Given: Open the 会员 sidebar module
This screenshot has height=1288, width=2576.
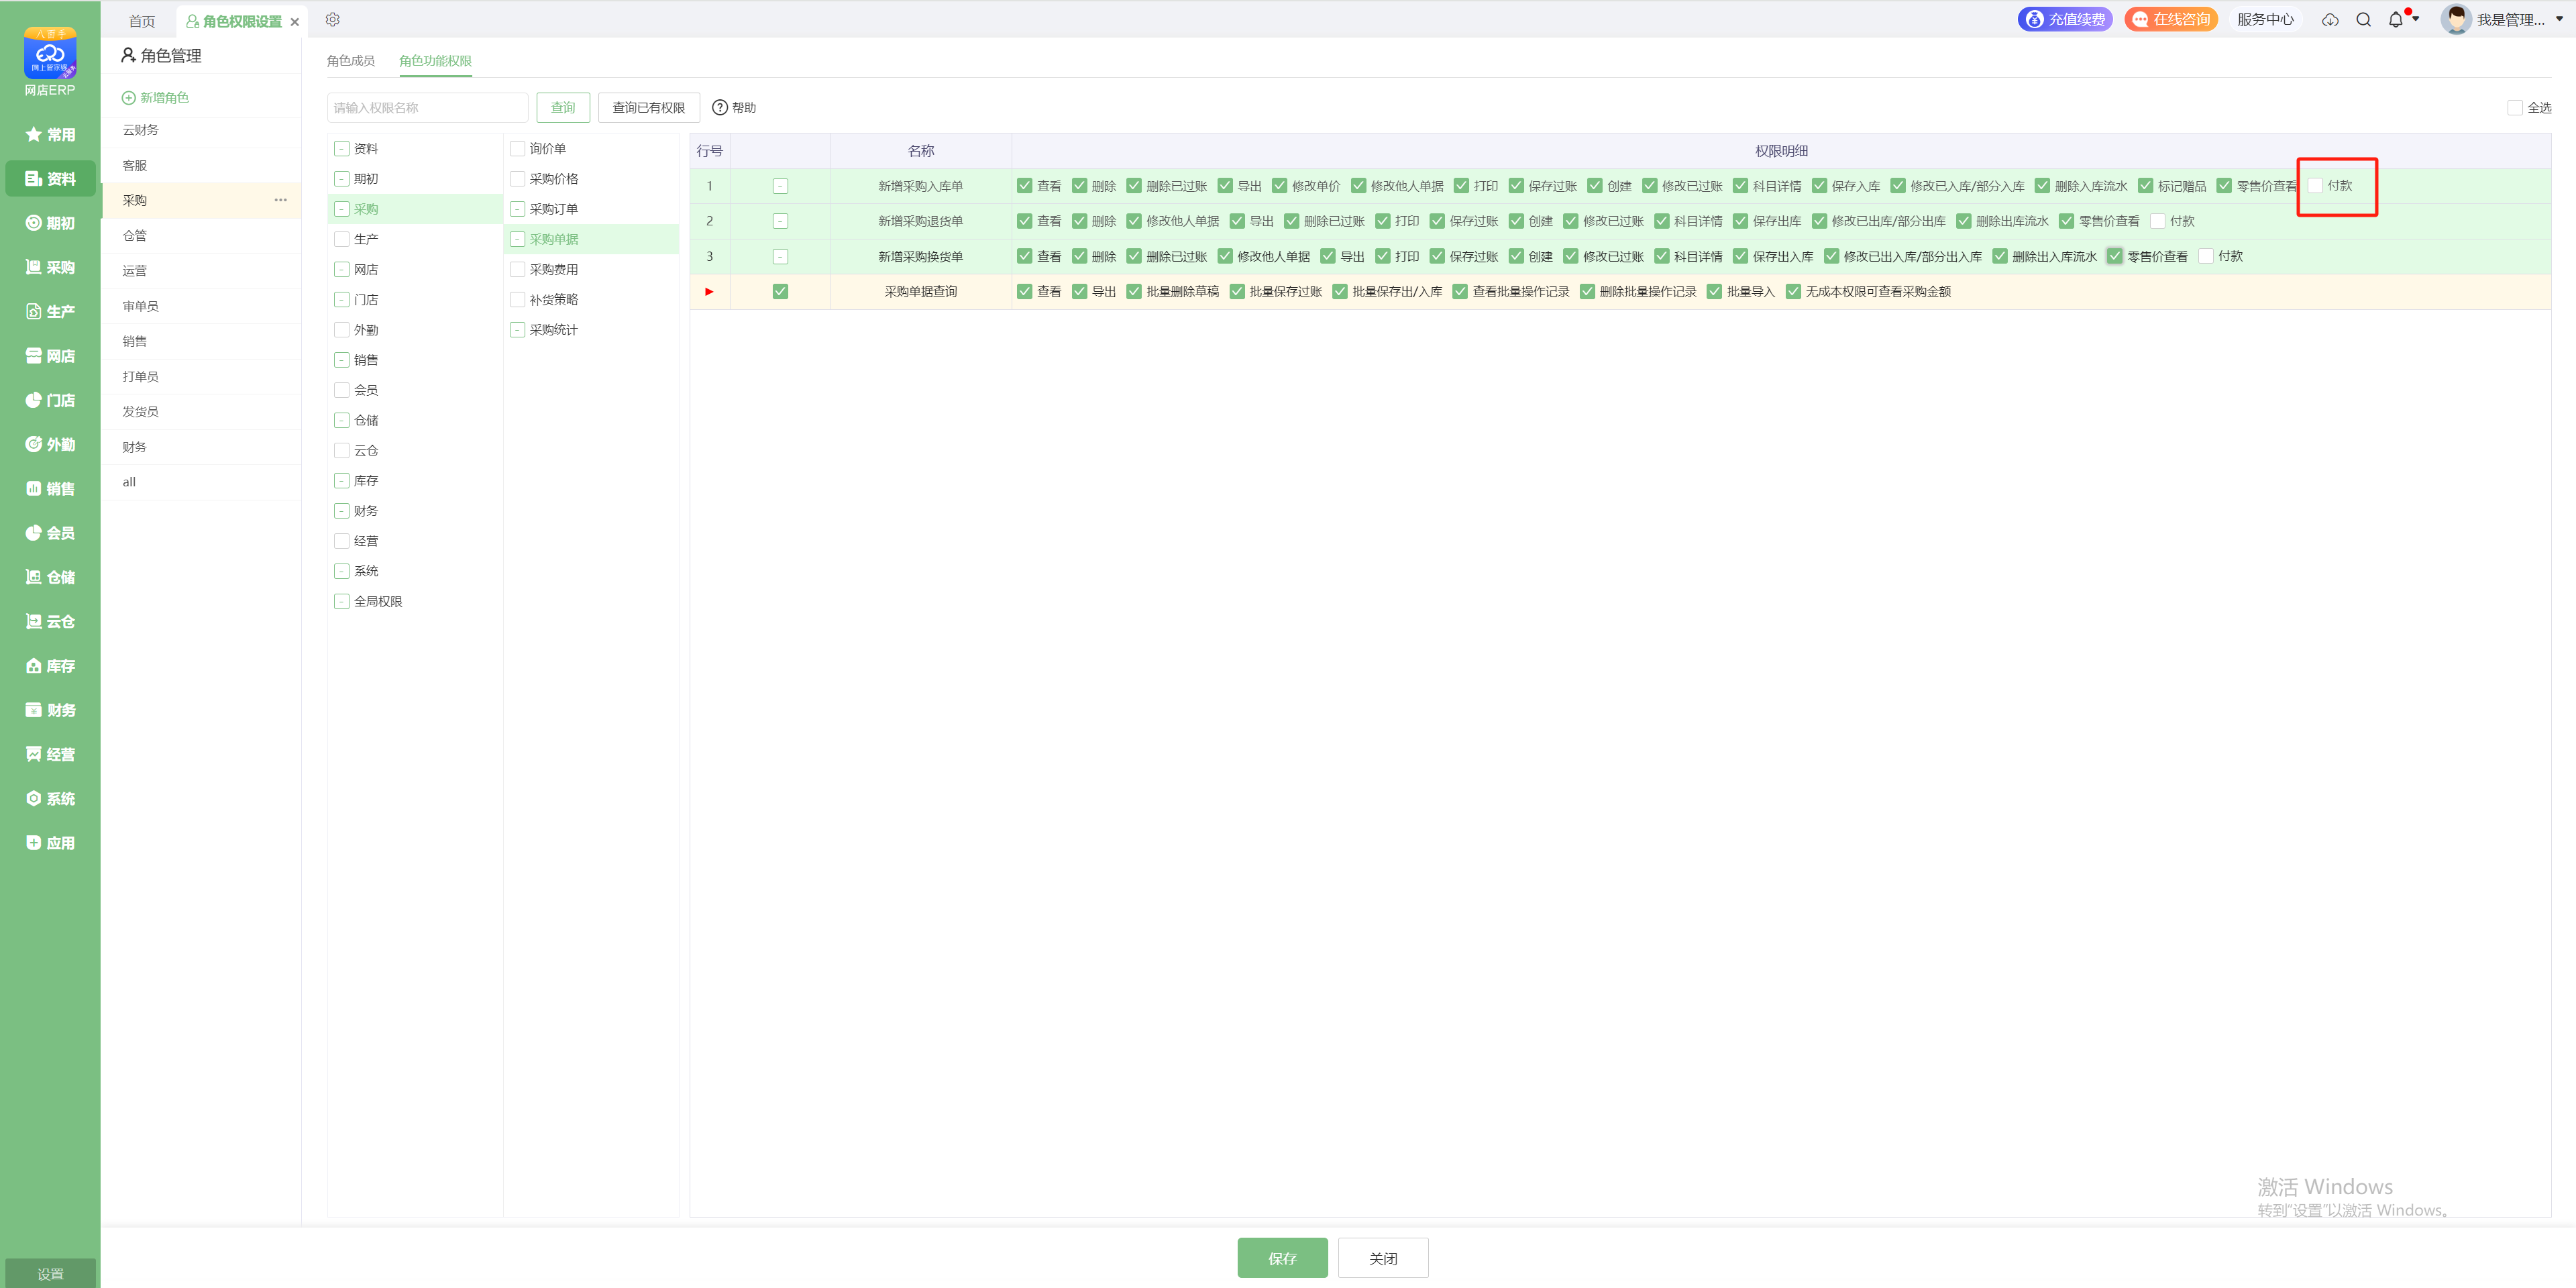Looking at the screenshot, I should (x=50, y=533).
